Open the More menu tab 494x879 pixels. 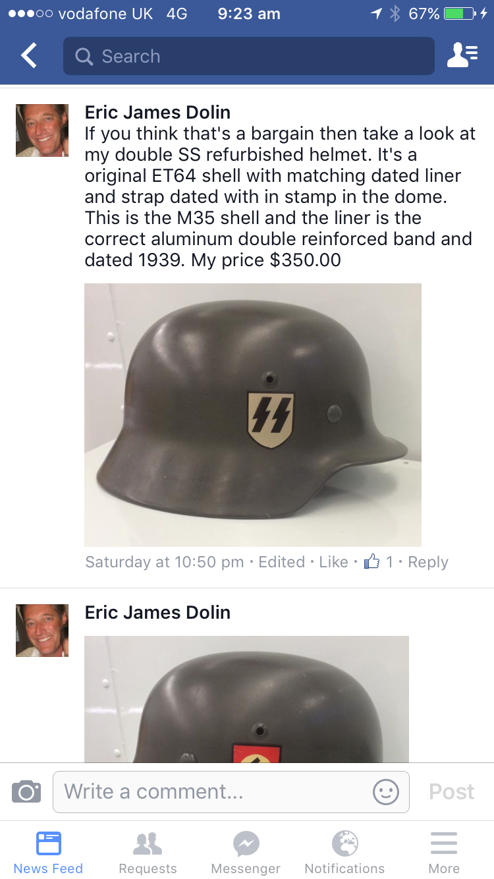click(x=444, y=851)
